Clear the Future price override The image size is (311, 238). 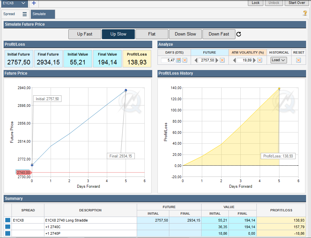coord(222,60)
